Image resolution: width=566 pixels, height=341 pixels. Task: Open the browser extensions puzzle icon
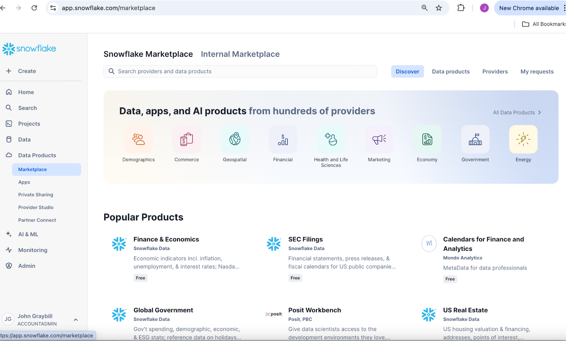tap(461, 8)
